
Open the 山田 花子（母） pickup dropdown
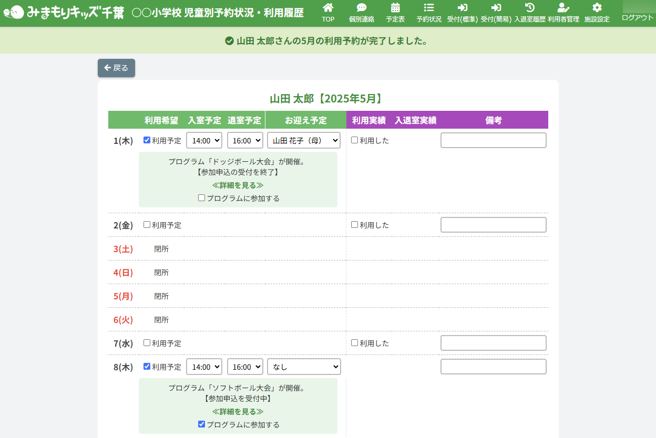304,141
